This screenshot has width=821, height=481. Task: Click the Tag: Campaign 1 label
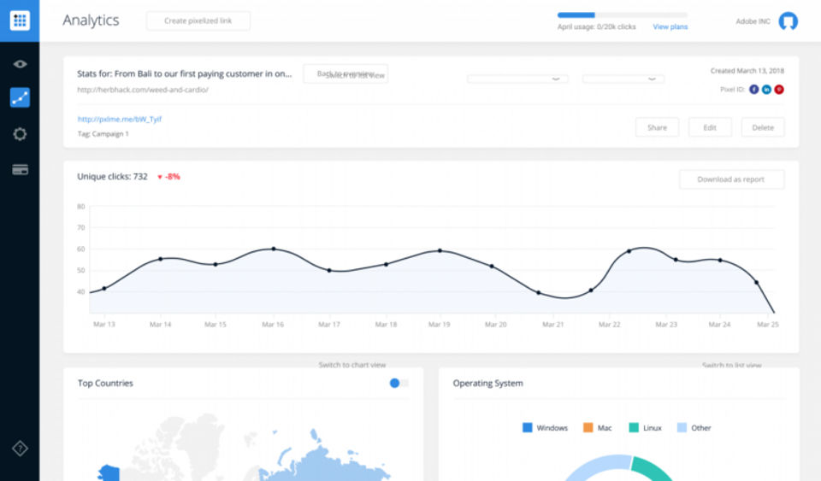click(103, 134)
